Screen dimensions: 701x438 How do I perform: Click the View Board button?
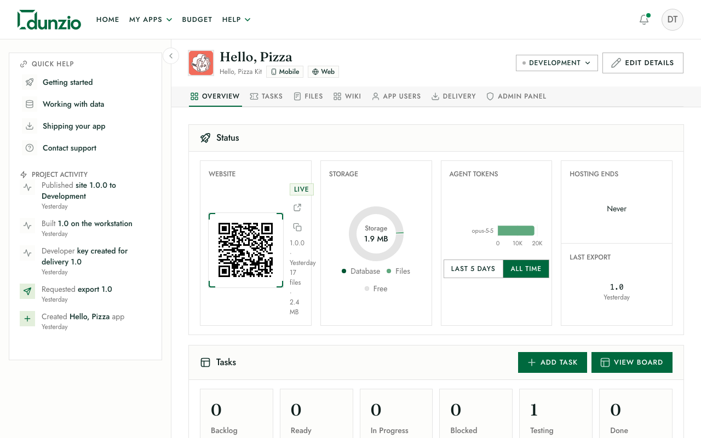click(632, 362)
